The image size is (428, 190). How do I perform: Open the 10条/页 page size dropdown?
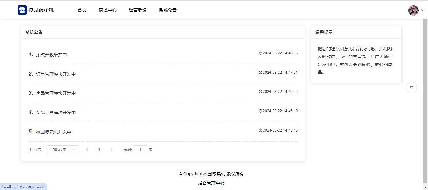62,150
